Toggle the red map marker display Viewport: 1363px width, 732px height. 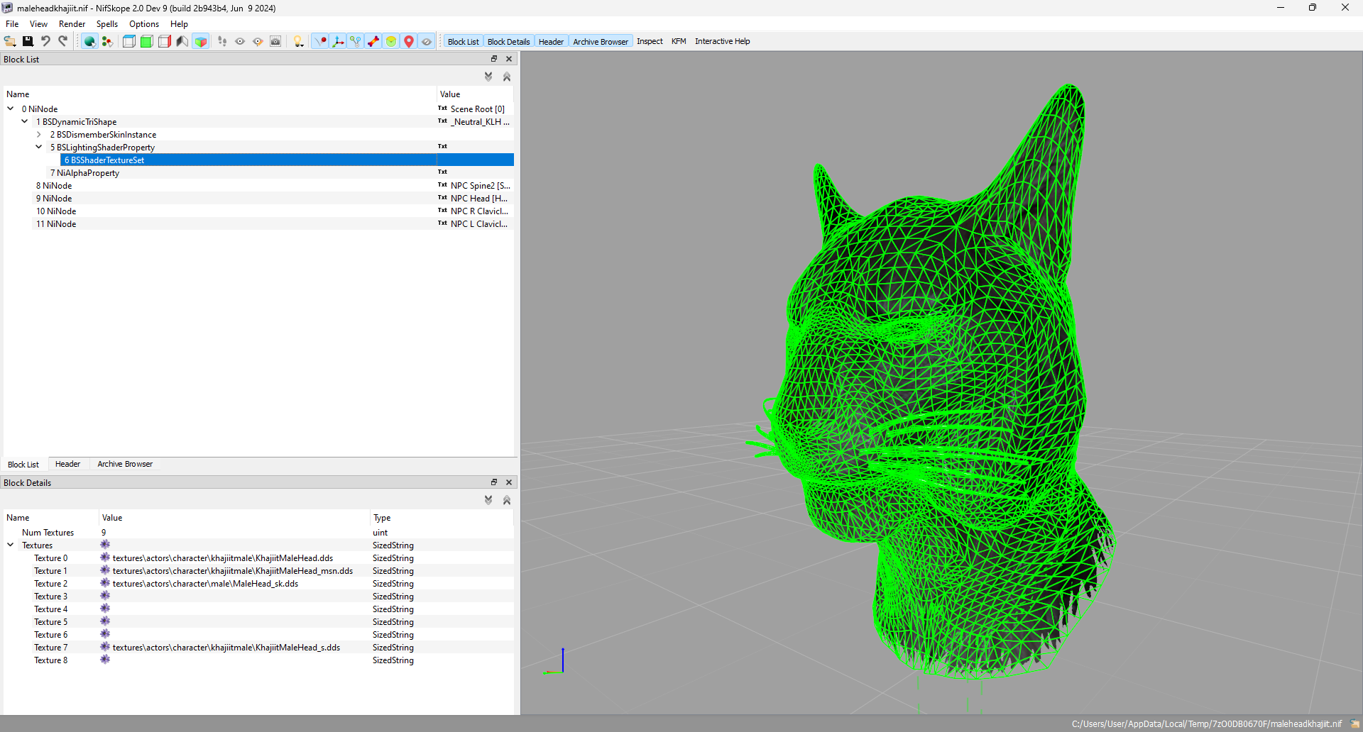pyautogui.click(x=409, y=41)
